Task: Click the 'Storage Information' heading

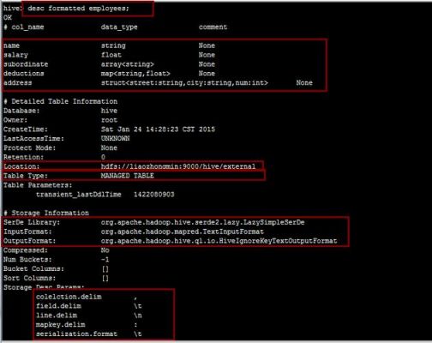Action: 50,213
